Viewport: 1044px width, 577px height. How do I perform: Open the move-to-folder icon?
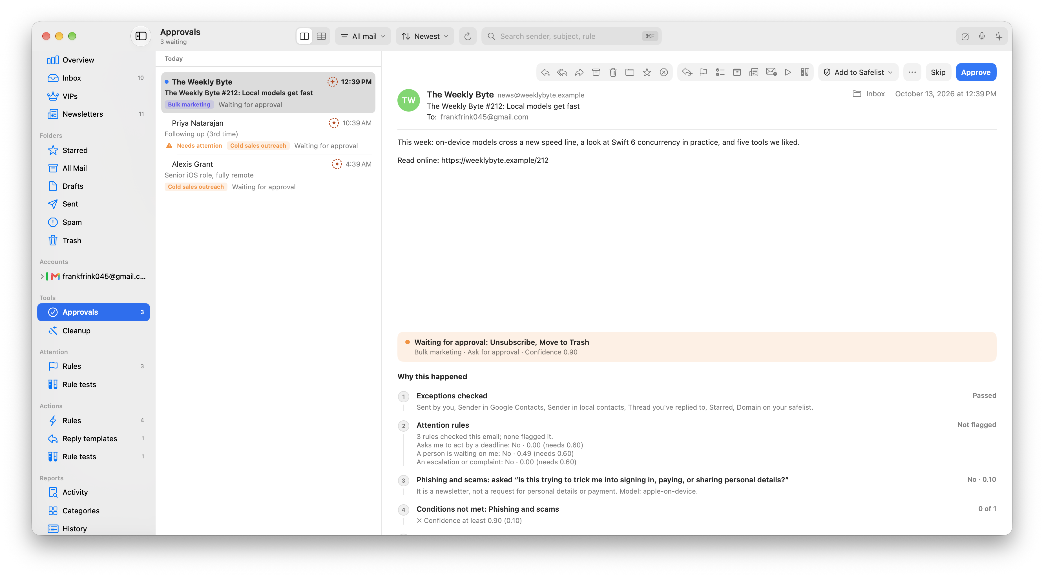coord(629,72)
